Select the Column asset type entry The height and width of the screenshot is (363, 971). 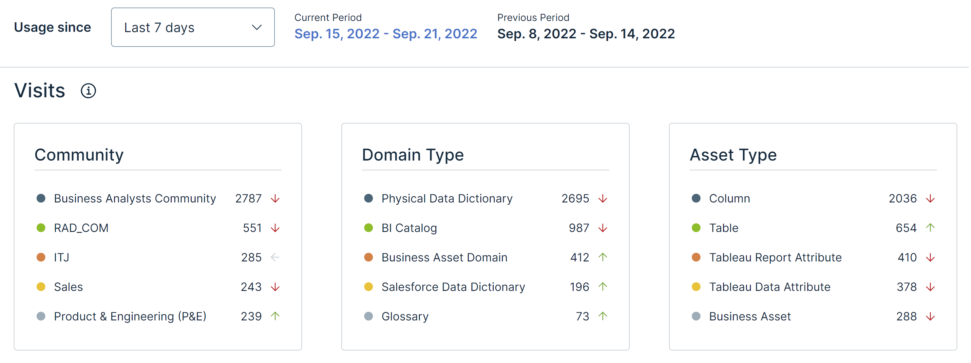[x=729, y=199]
